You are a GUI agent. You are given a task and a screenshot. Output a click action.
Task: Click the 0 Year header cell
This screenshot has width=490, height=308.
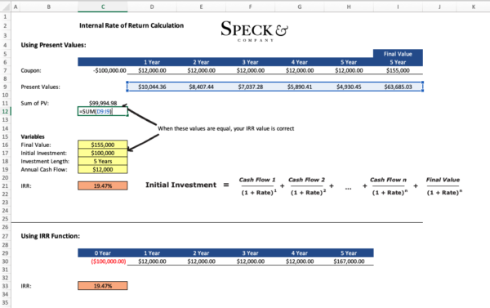coord(103,253)
